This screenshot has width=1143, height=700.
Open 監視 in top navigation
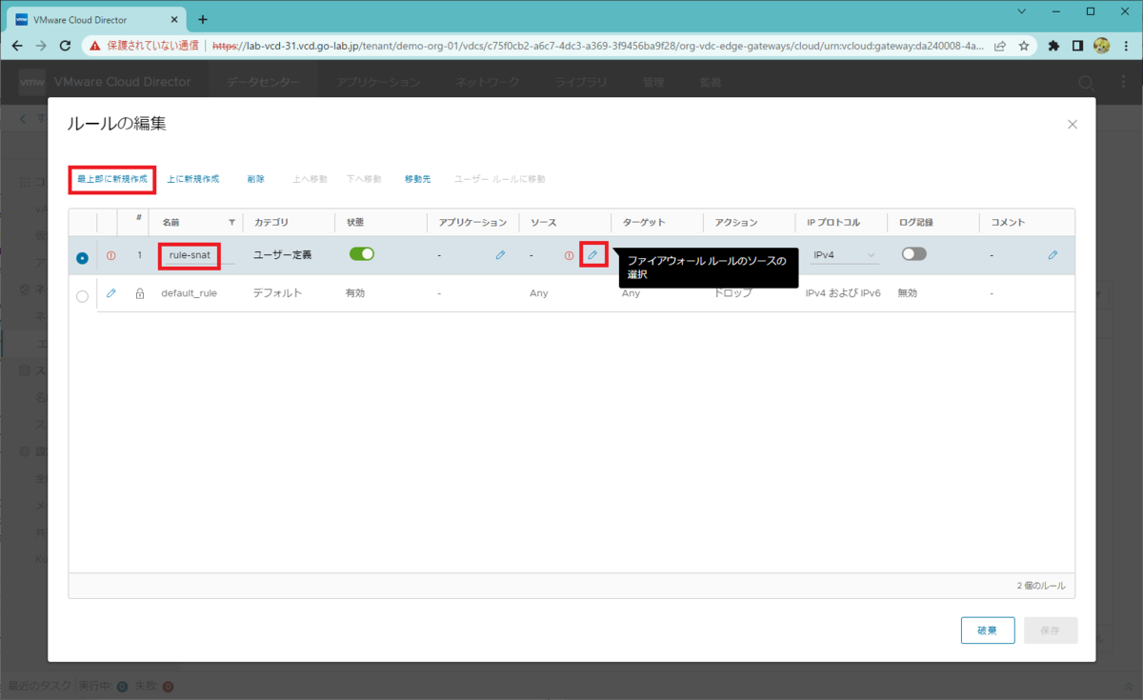pyautogui.click(x=711, y=82)
